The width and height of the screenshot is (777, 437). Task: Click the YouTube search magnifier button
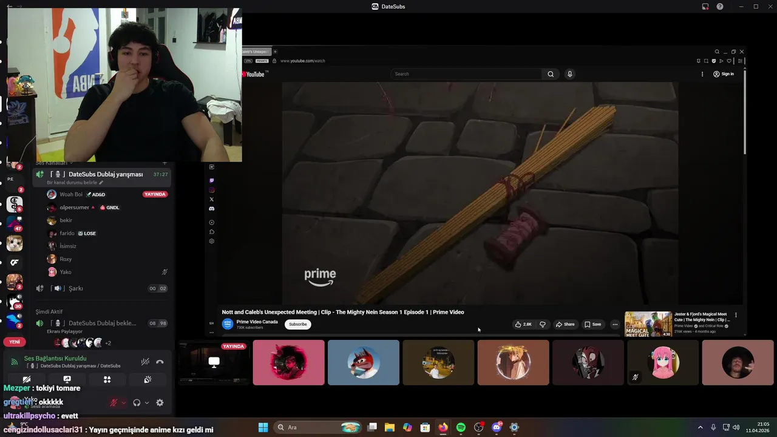(x=551, y=74)
